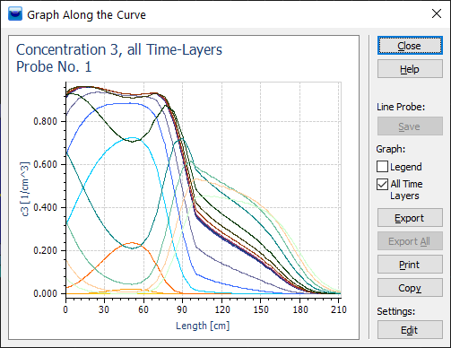Image resolution: width=451 pixels, height=348 pixels.
Task: Click the greyed Export All button
Action: tap(410, 241)
